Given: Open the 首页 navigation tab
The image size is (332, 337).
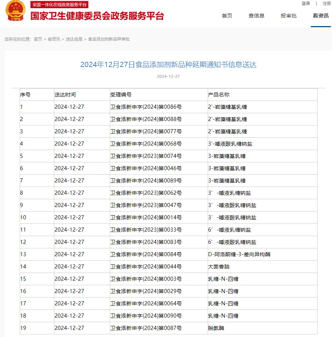Looking at the screenshot, I should click(227, 16).
